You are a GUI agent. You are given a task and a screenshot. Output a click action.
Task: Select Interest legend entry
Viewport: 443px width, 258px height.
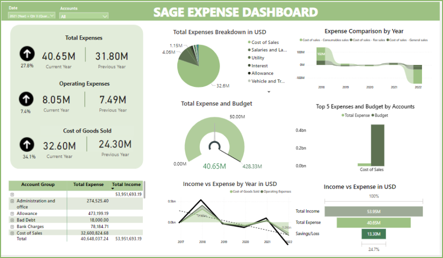[x=258, y=65]
